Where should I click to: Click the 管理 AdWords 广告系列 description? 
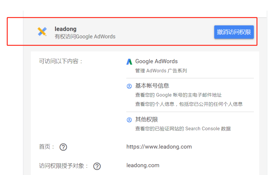point(161,71)
